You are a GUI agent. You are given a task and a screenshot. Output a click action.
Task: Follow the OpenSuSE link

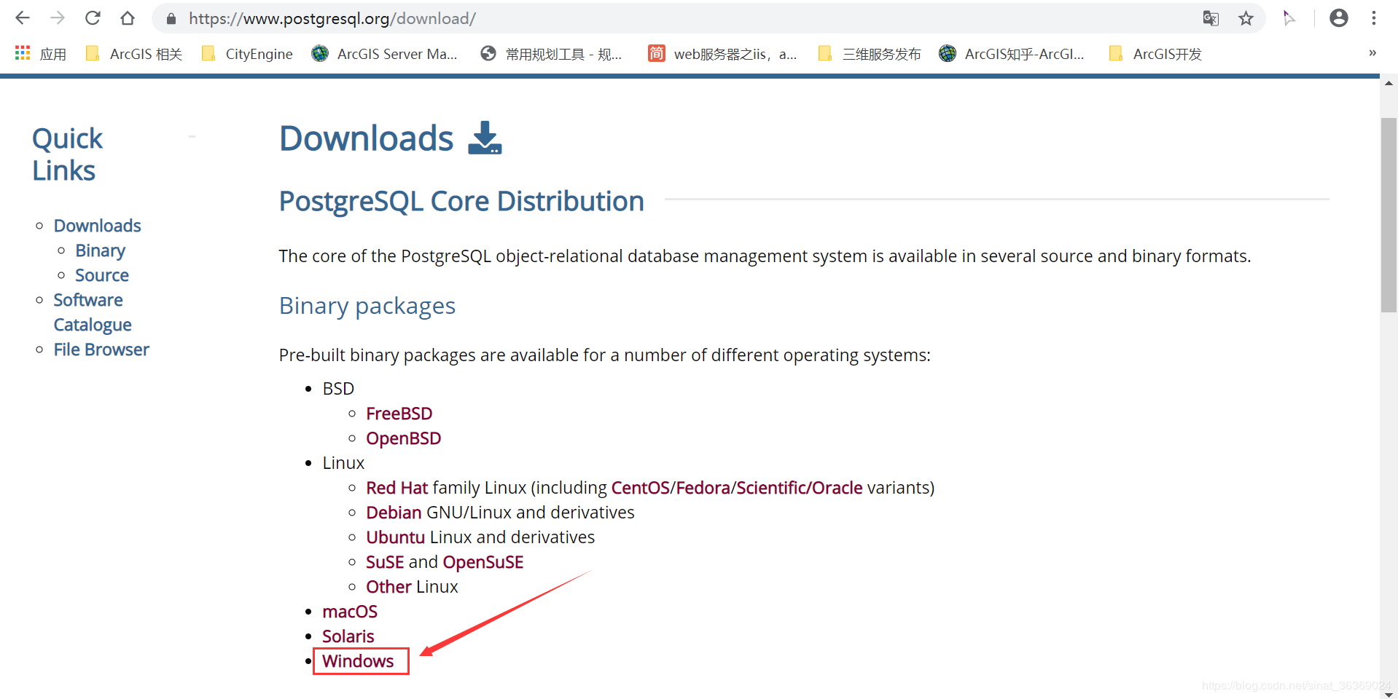point(483,562)
